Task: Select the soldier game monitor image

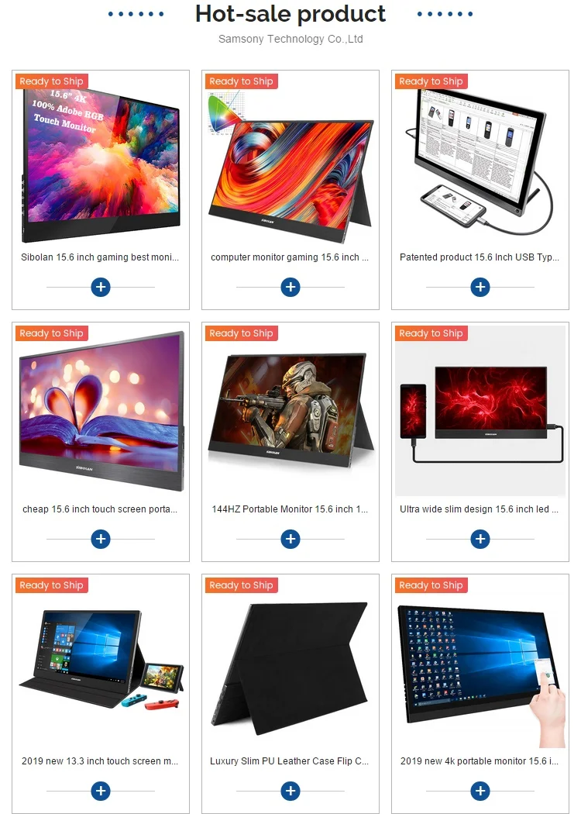Action: (x=290, y=411)
